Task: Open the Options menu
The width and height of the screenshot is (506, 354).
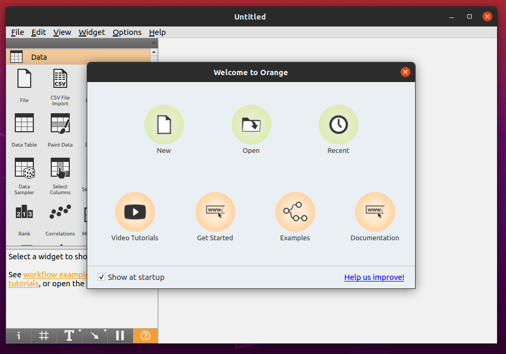Action: 127,32
